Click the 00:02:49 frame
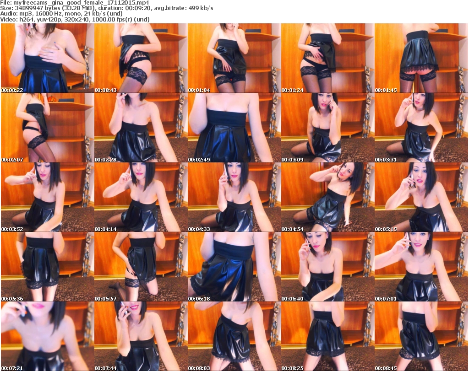The width and height of the screenshot is (469, 371). [234, 128]
